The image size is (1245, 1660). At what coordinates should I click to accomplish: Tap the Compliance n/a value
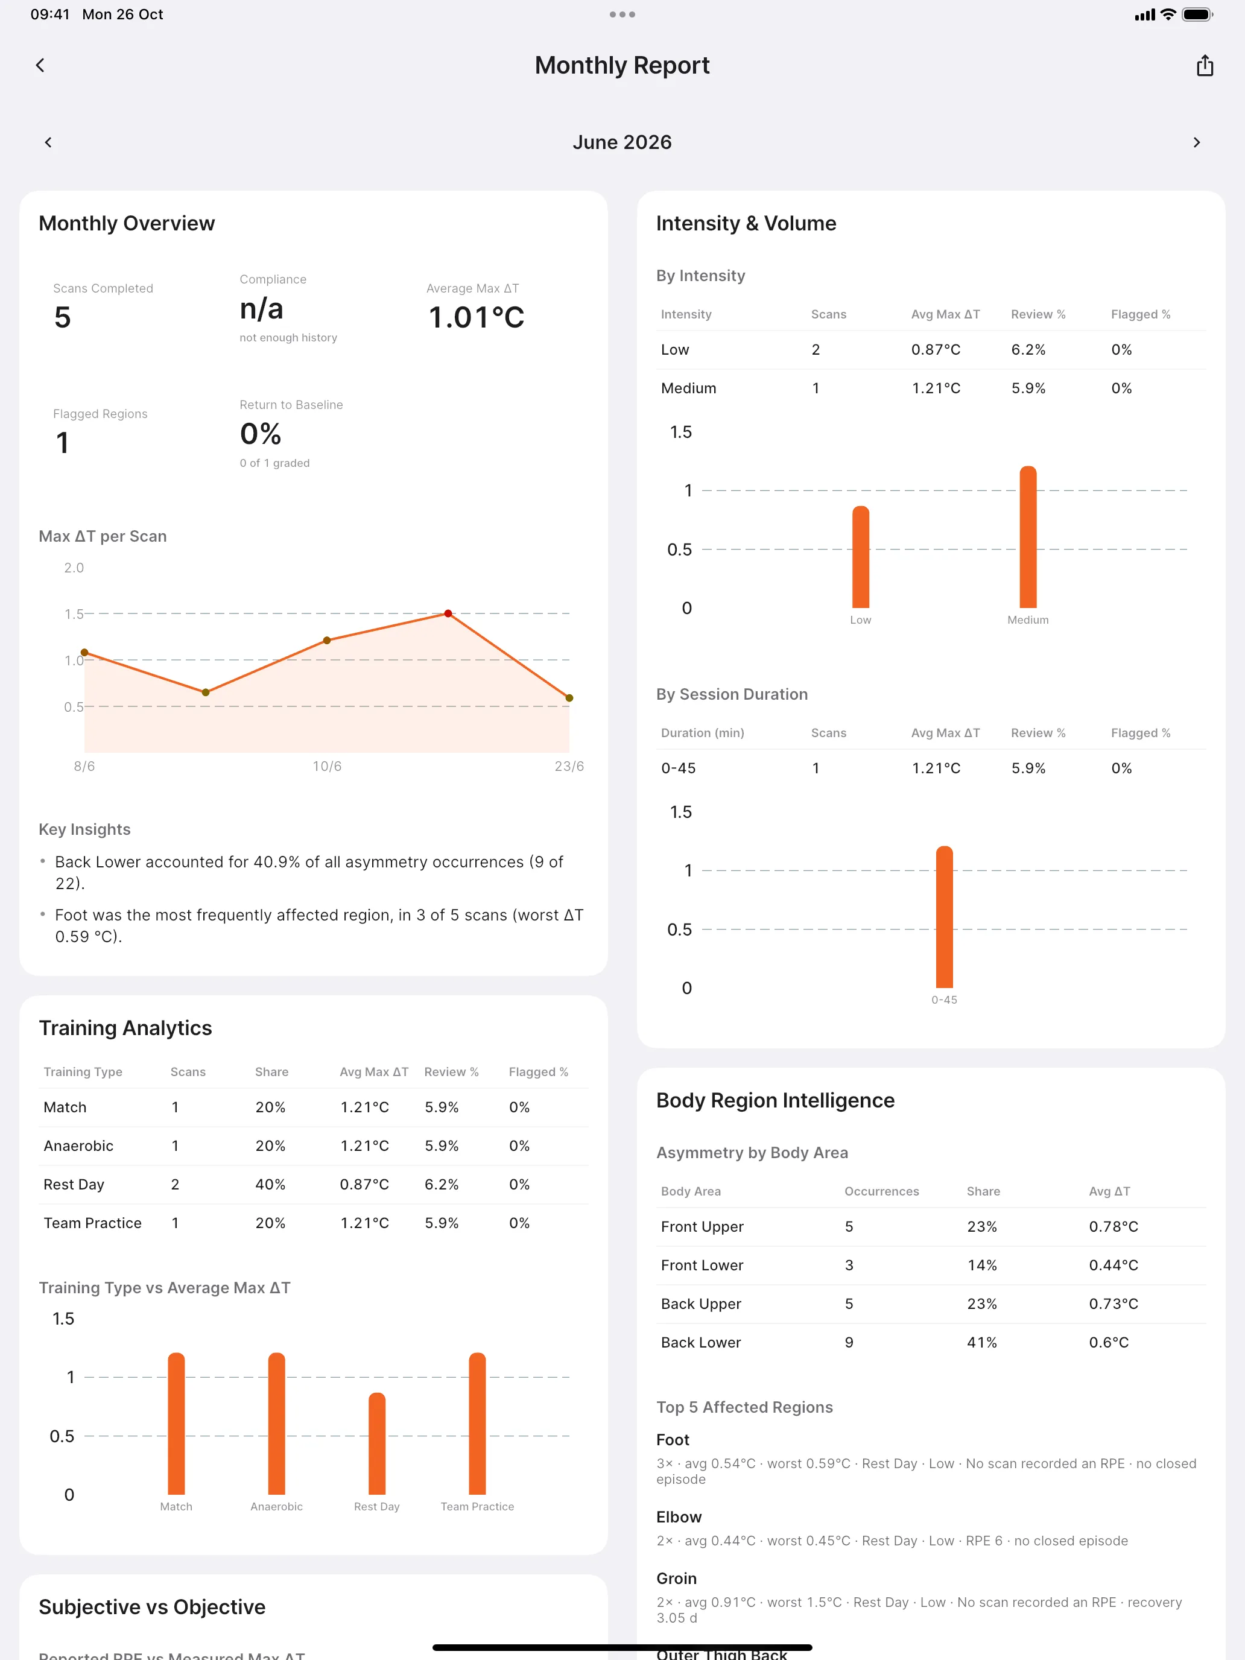tap(261, 308)
